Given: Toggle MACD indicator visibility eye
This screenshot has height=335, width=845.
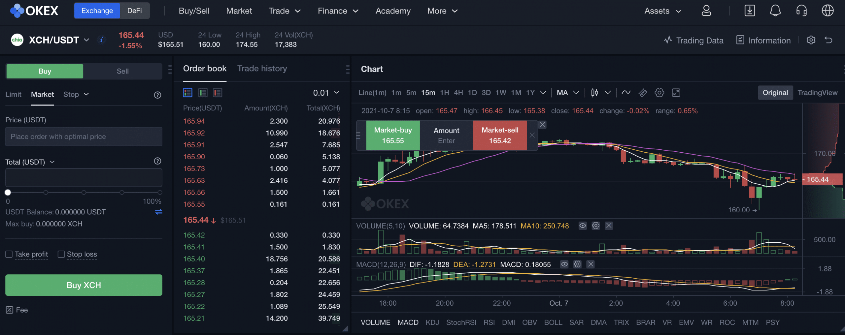Looking at the screenshot, I should coord(564,264).
